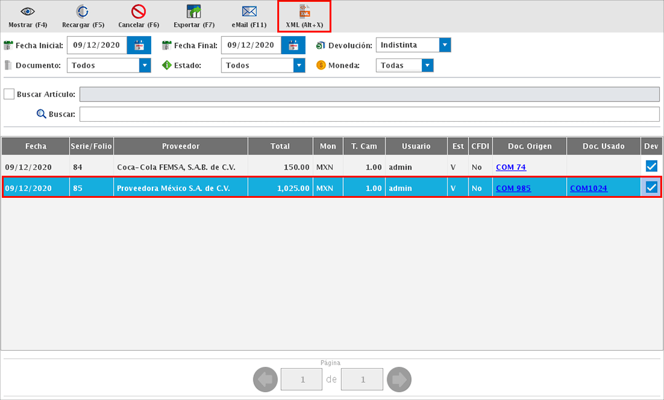
Task: Click the Mostrar (F4) eye icon
Action: coord(26,11)
